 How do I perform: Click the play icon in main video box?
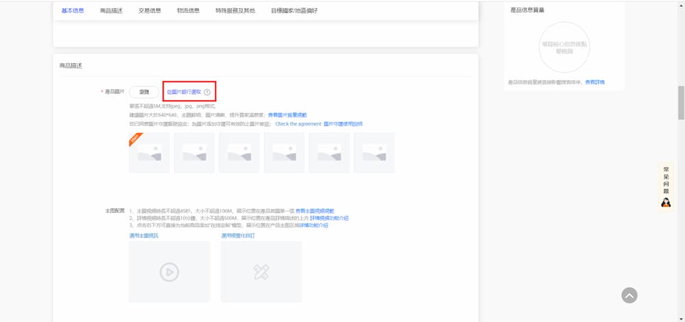[169, 272]
